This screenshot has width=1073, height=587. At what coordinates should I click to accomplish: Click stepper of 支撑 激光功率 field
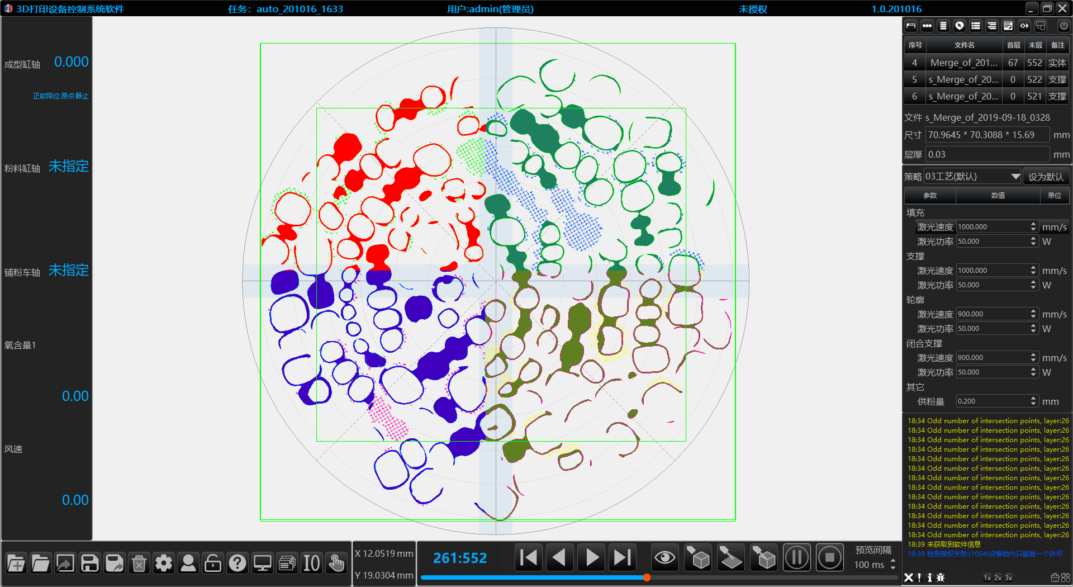pyautogui.click(x=1033, y=285)
